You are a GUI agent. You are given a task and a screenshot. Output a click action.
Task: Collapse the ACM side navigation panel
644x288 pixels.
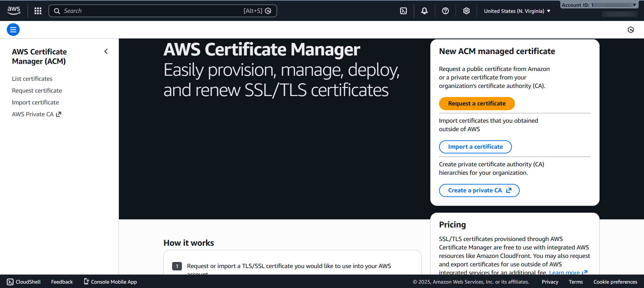pyautogui.click(x=106, y=51)
